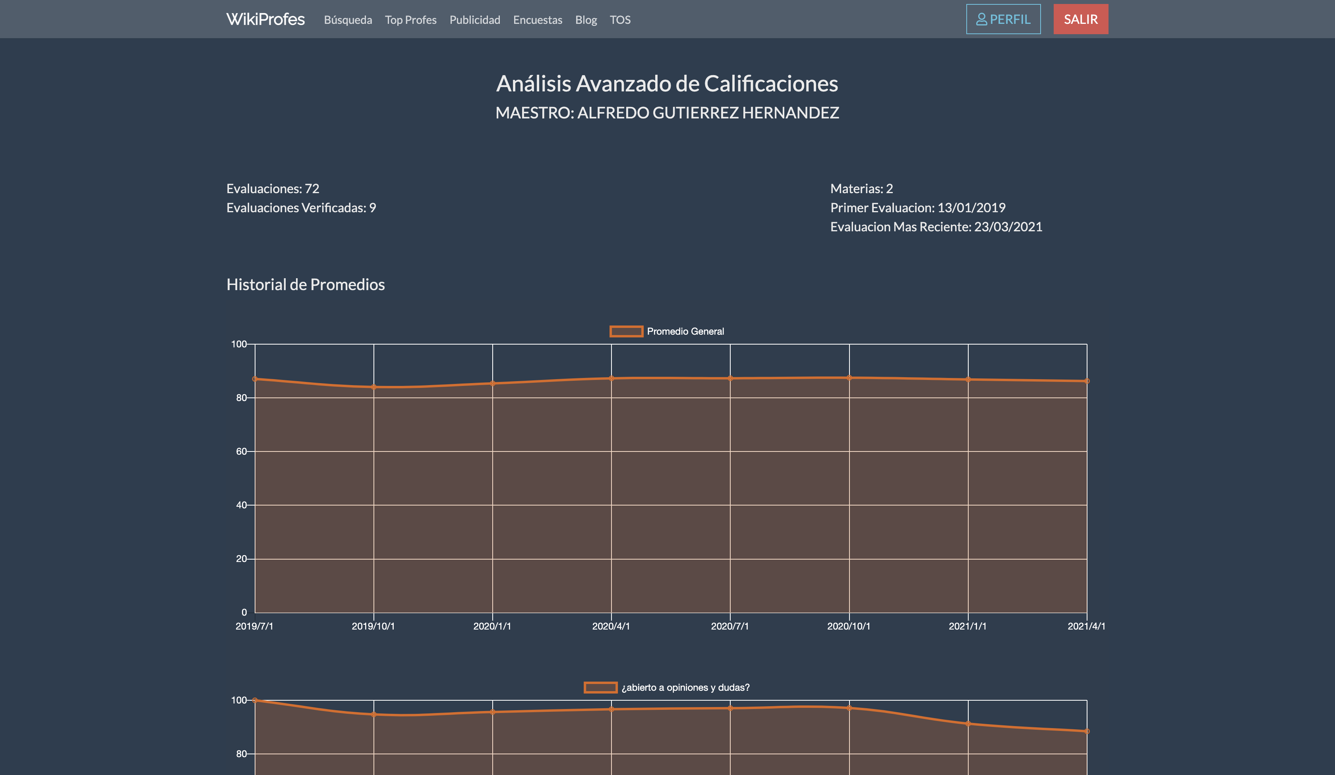1335x775 pixels.
Task: Open the Búsqueda page
Action: click(x=348, y=19)
